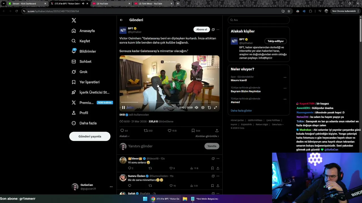Image resolution: width=362 pixels, height=203 pixels.
Task: Switch to Türk Messi - YouTube tab
Action: (153, 4)
